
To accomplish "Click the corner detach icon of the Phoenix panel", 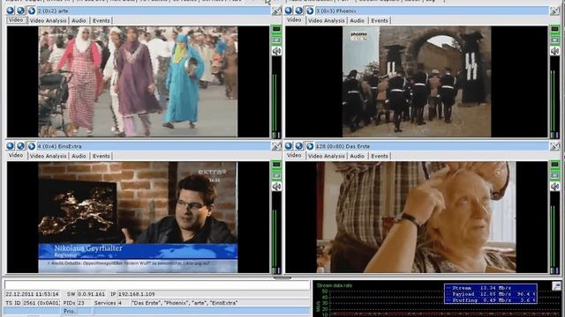I will tap(554, 11).
